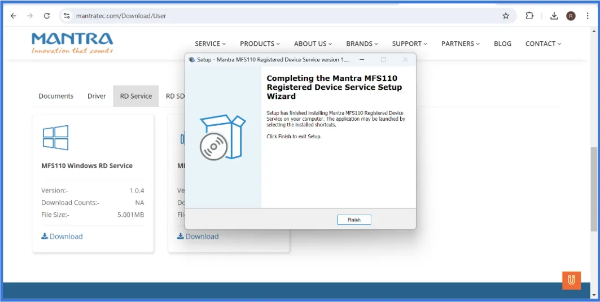Expand the ABOUT US menu
Viewport: 600px width, 302px height.
313,43
